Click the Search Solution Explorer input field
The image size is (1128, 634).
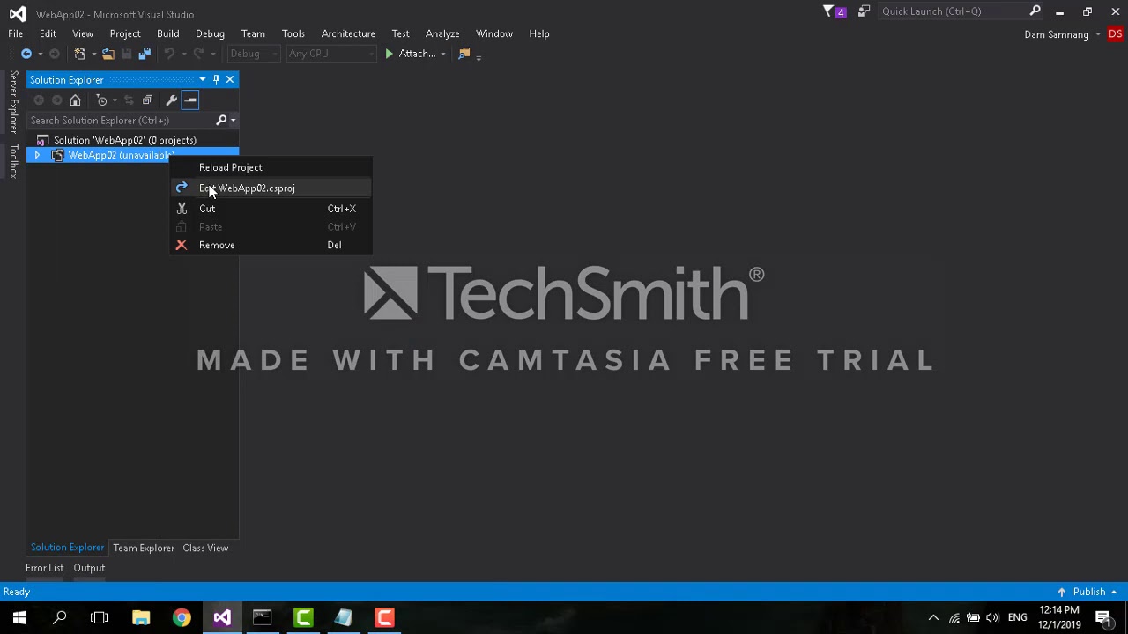(122, 121)
